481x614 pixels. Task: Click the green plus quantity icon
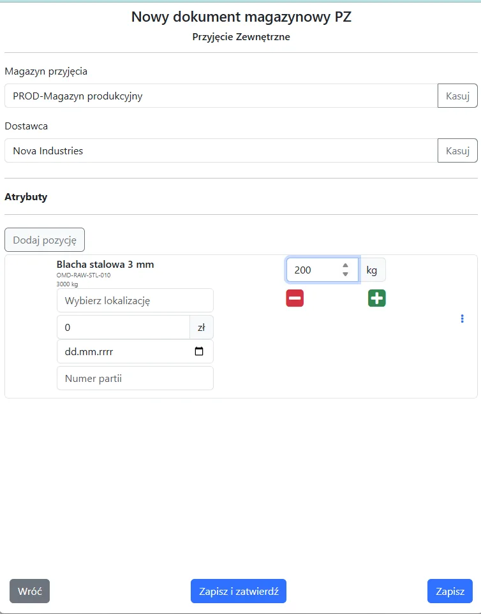(x=377, y=298)
